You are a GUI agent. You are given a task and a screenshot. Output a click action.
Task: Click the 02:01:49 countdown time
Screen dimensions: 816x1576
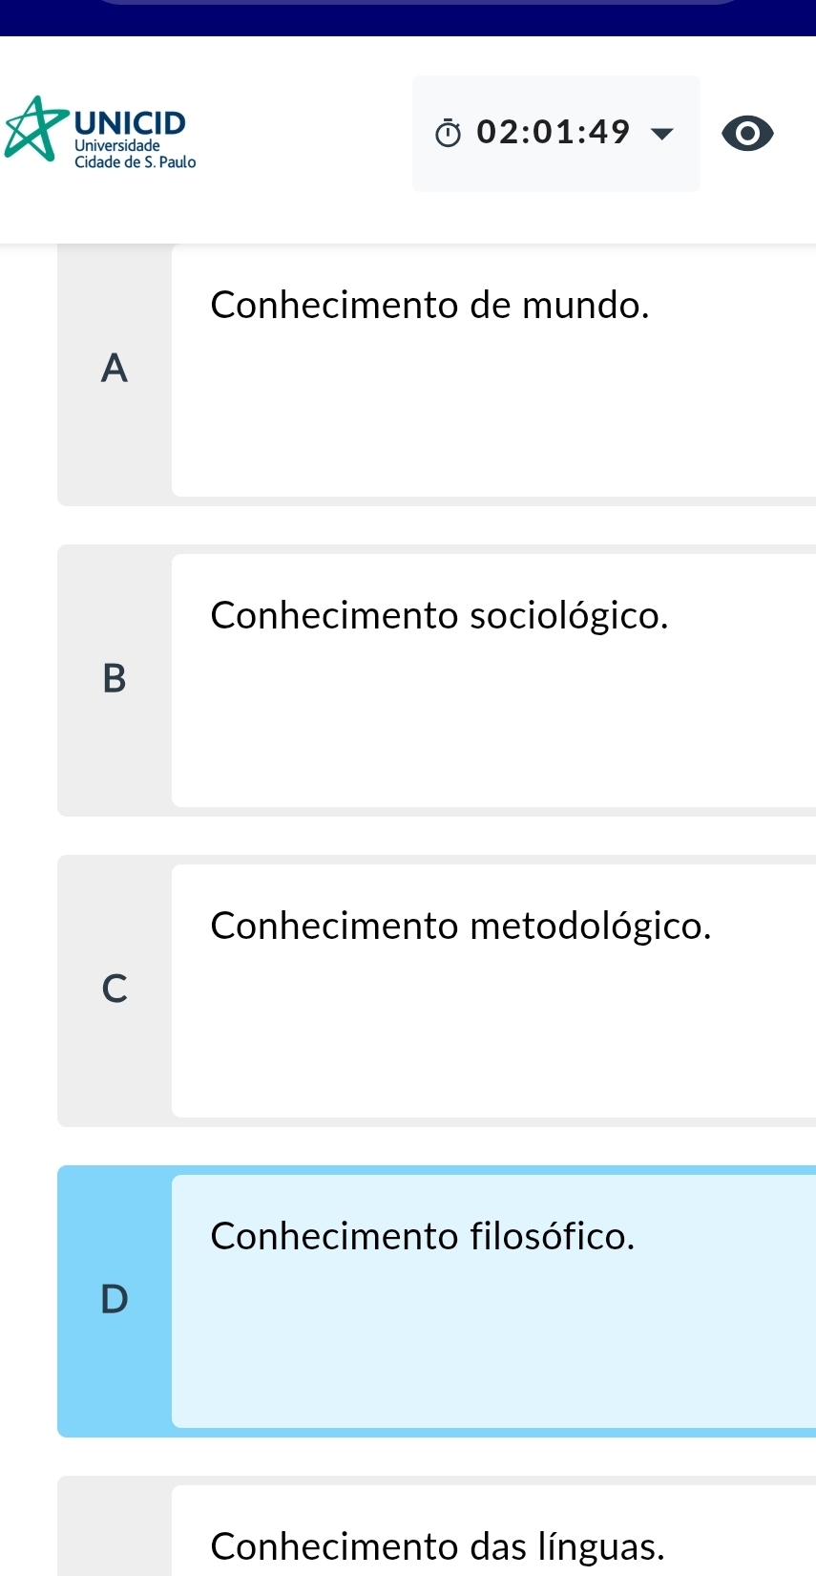tap(554, 132)
